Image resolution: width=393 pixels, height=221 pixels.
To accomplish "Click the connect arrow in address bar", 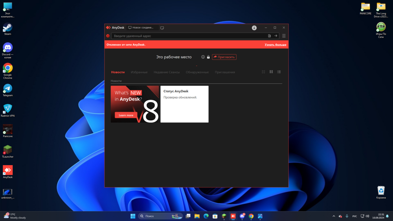I will [276, 36].
